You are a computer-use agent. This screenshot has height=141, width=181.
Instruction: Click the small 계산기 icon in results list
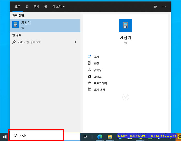click(16, 24)
